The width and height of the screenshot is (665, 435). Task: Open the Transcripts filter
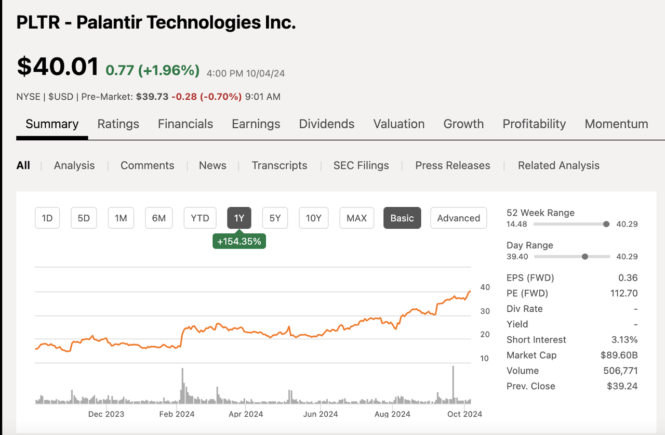pyautogui.click(x=280, y=165)
